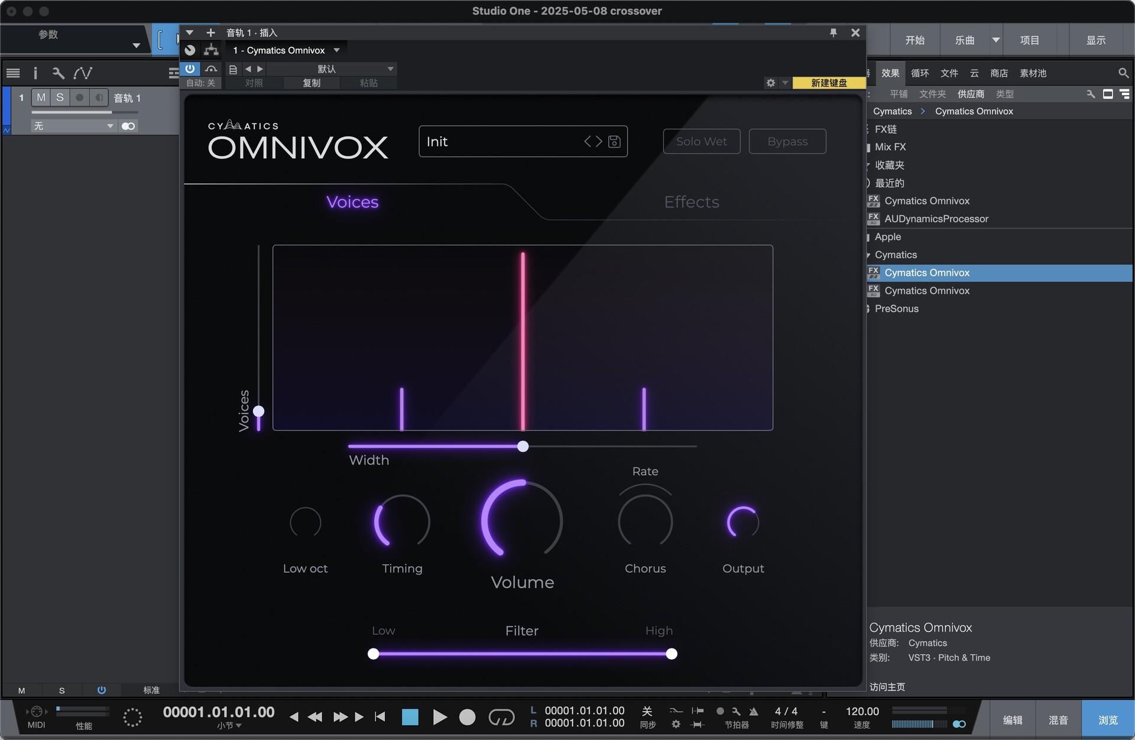Click the Omnivox preset browse arrows
Screen dimensions: 1135x740
(593, 141)
